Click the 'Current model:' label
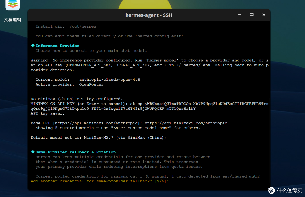 tap(53, 79)
